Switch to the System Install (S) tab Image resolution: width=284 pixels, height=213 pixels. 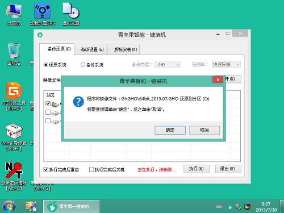[123, 49]
